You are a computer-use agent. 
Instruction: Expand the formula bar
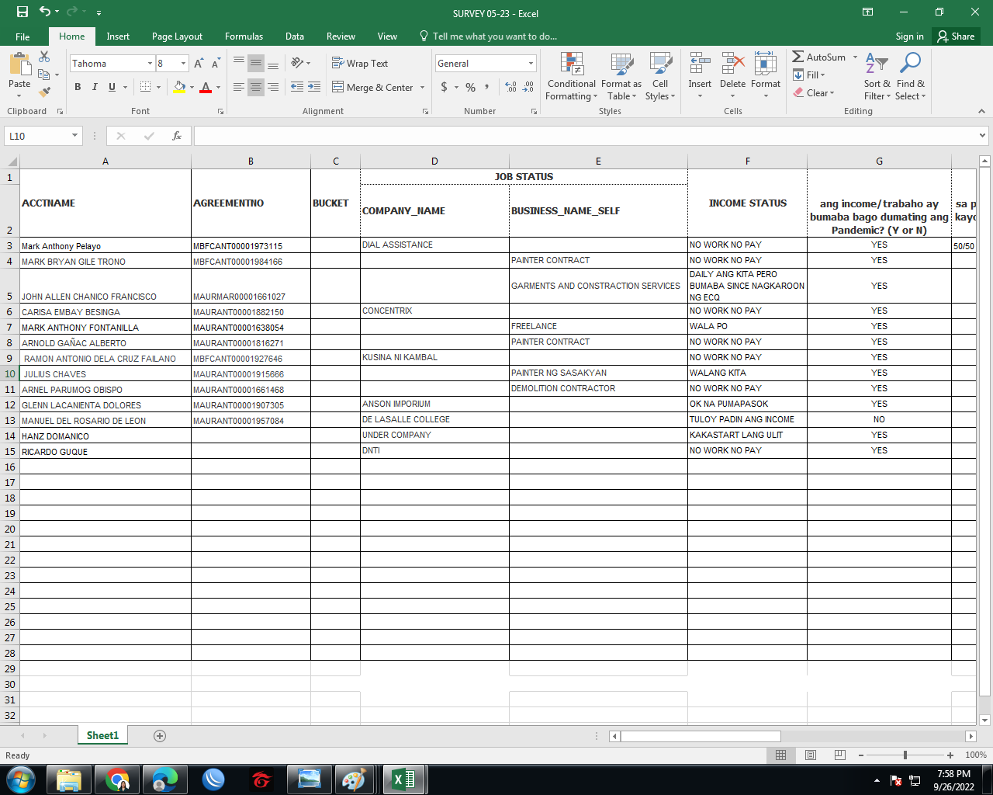click(983, 136)
